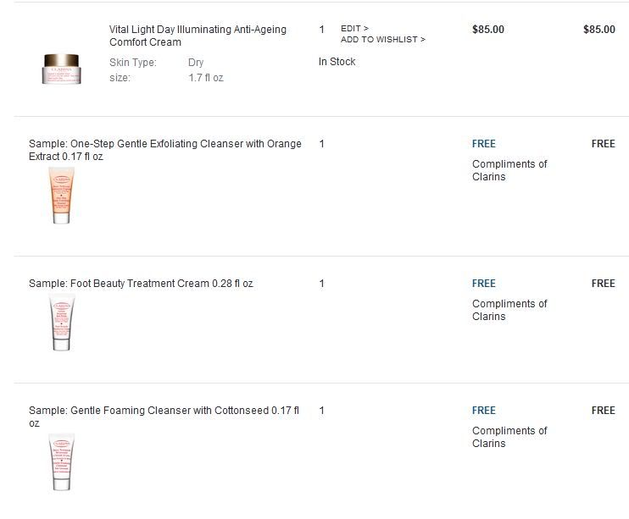
Task: Select the Foot Beauty Treatment Cream sample name
Action: pos(141,284)
